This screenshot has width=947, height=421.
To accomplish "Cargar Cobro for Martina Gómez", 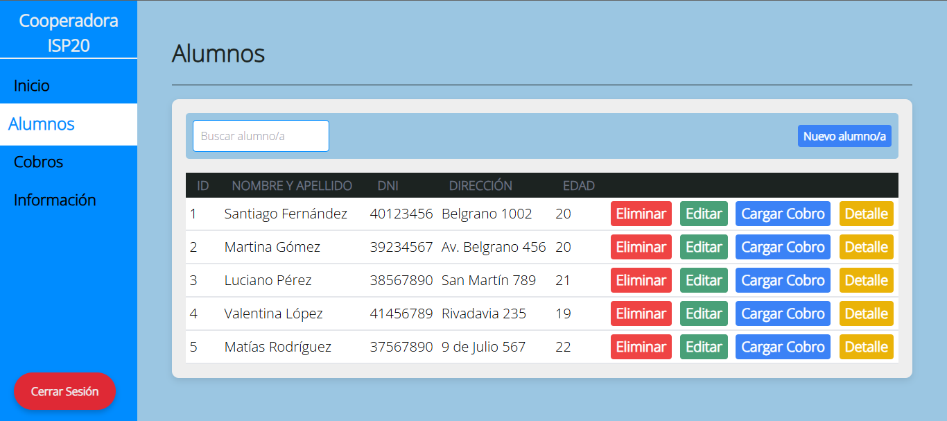I will tap(783, 247).
